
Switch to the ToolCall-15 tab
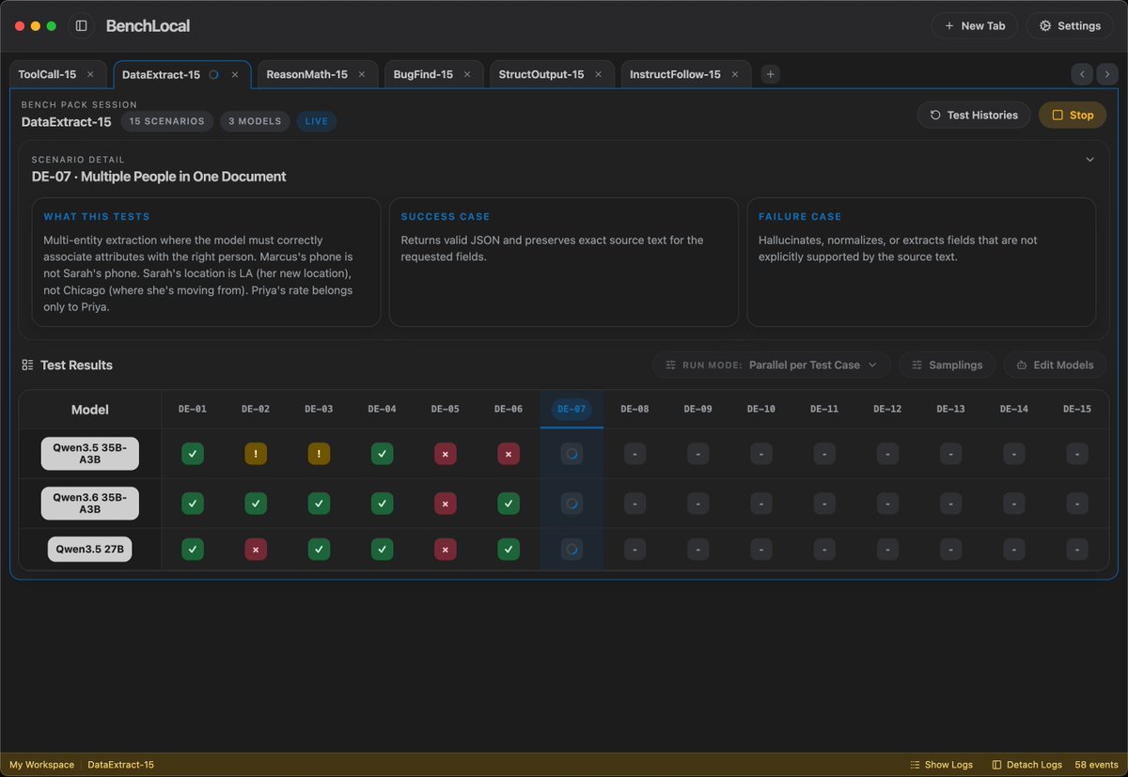point(47,74)
